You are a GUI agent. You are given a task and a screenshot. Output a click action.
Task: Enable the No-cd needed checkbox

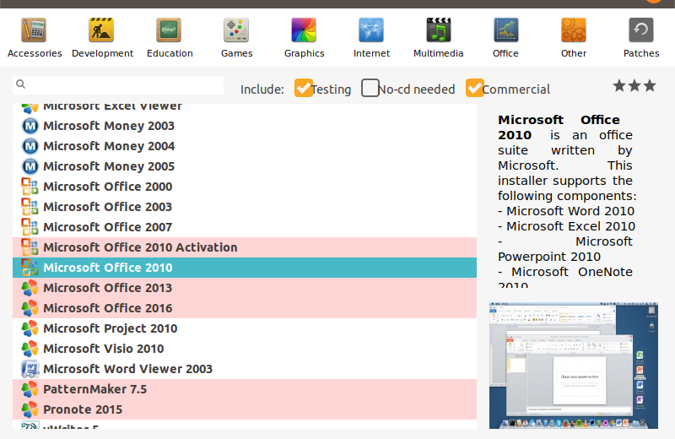tap(370, 88)
